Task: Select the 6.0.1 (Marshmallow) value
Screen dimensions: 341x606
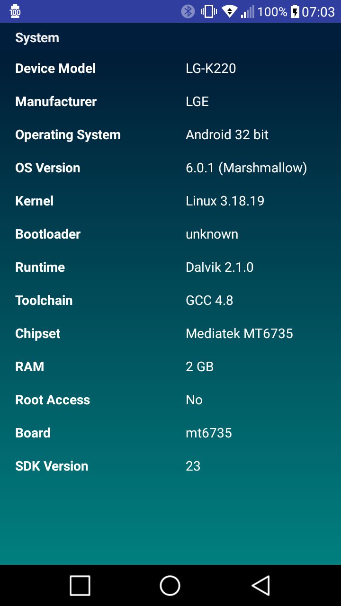Action: 246,168
